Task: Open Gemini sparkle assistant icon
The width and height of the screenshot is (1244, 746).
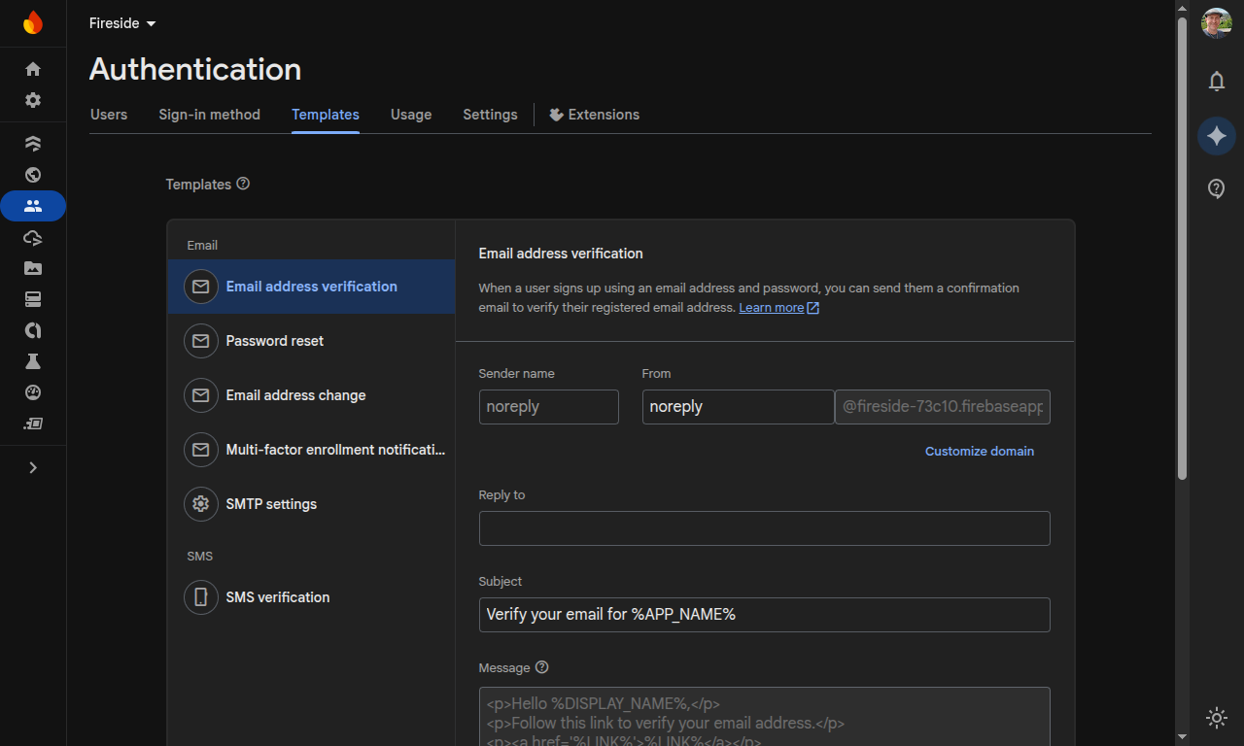Action: coord(1216,136)
